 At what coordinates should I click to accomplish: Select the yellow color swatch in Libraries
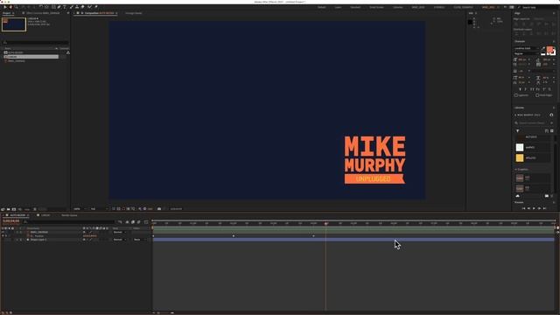click(520, 157)
